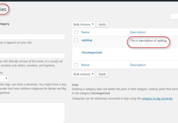The width and height of the screenshot is (178, 123).
Task: Sort by Name column header
Action: click(85, 32)
